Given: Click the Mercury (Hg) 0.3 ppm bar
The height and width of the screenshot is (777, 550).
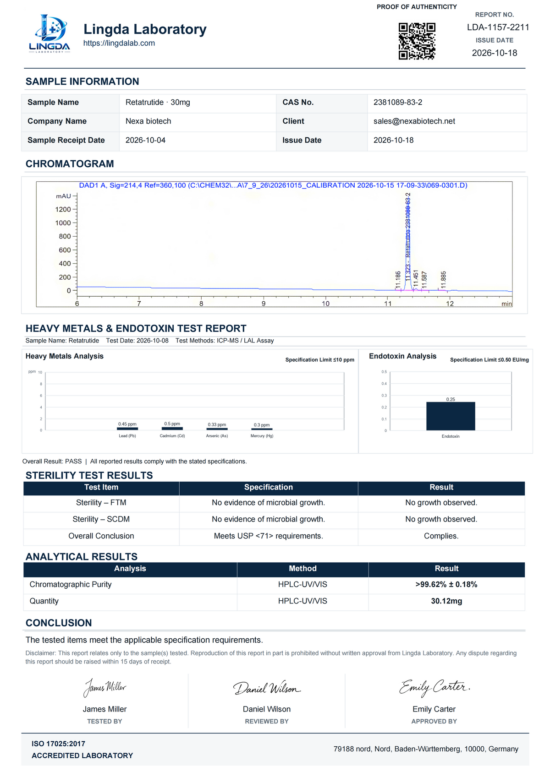Looking at the screenshot, I should coord(262,429).
